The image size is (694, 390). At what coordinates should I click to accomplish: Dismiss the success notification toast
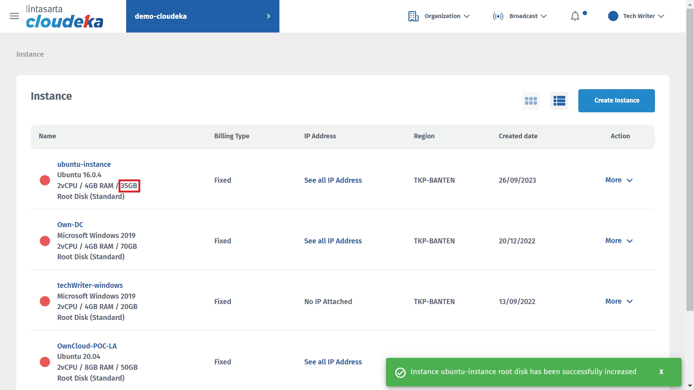tap(661, 372)
